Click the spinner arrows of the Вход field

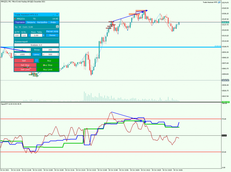point(58,50)
